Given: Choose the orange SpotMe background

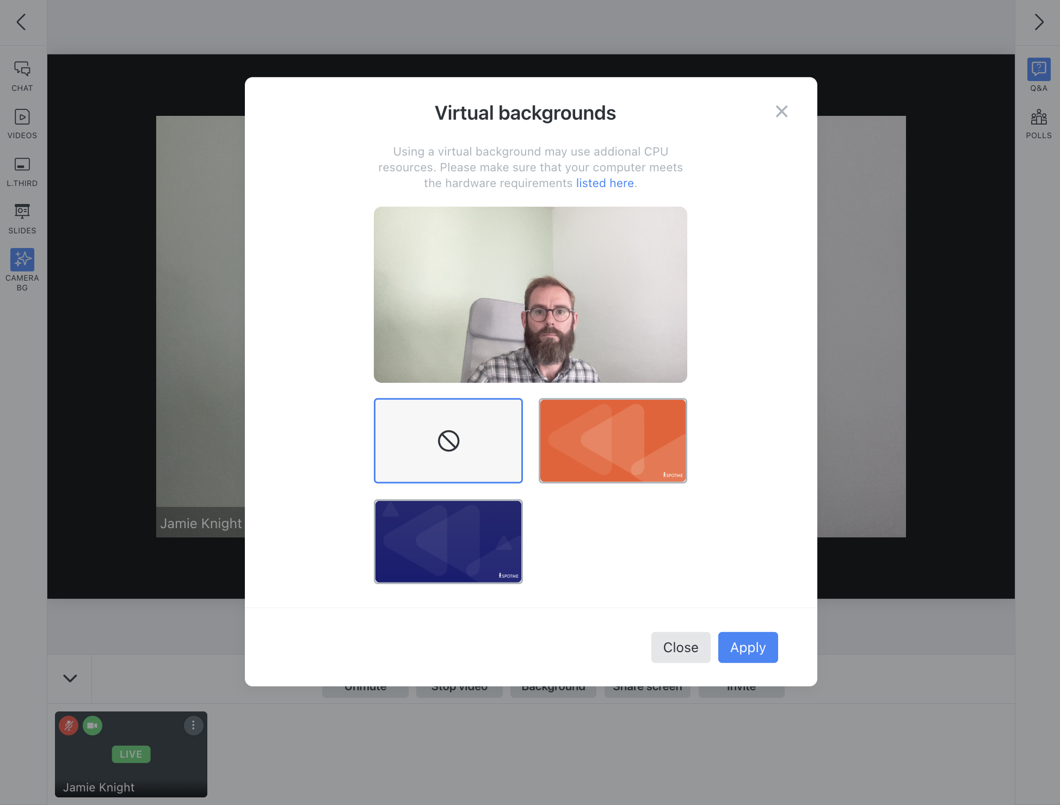Looking at the screenshot, I should coord(613,441).
